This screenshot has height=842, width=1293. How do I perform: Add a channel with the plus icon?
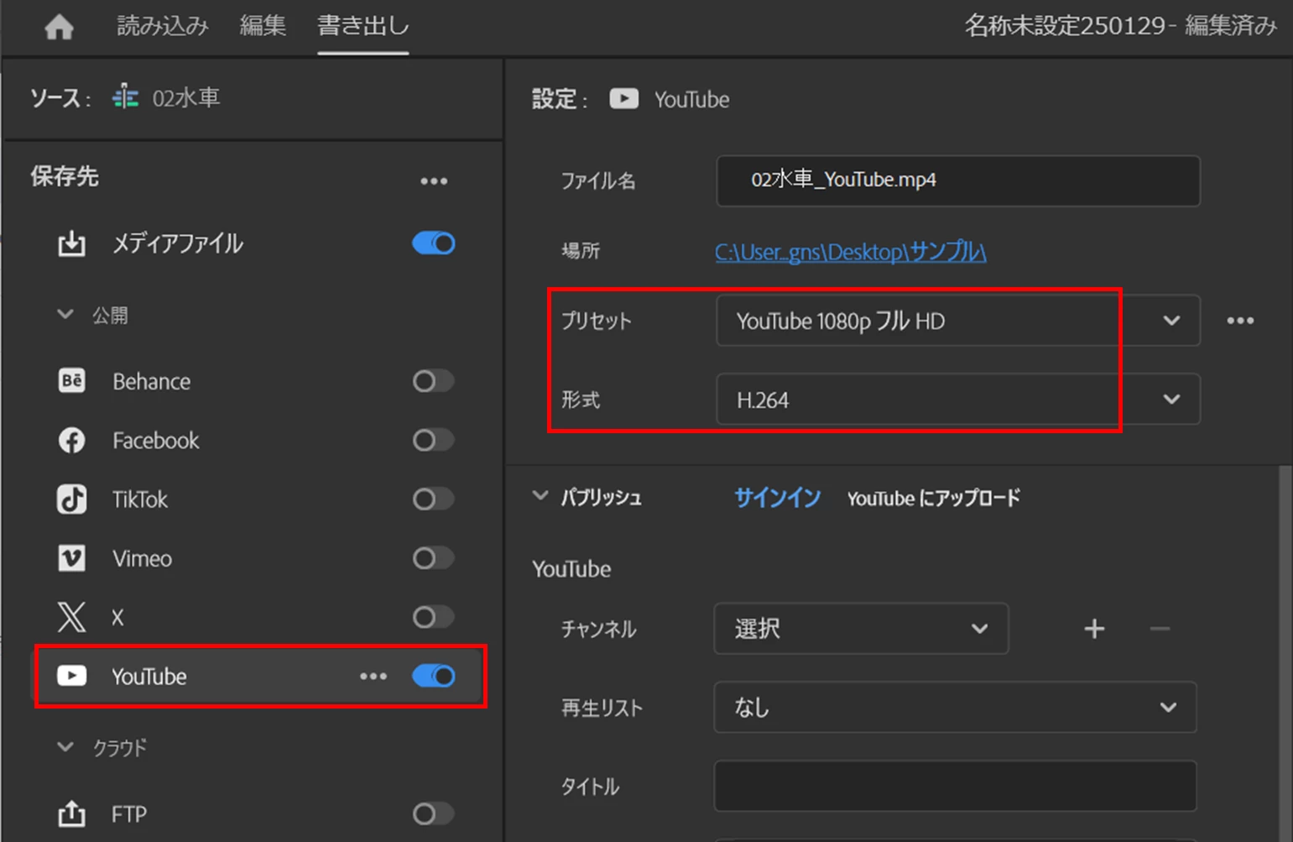(1094, 629)
